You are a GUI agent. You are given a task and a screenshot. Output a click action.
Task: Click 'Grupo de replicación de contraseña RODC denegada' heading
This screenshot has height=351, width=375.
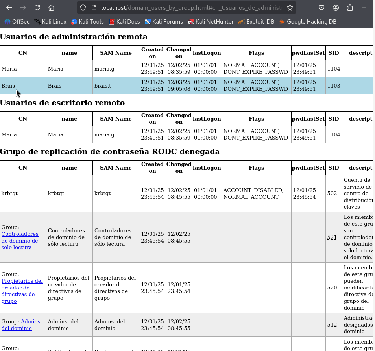click(x=110, y=151)
